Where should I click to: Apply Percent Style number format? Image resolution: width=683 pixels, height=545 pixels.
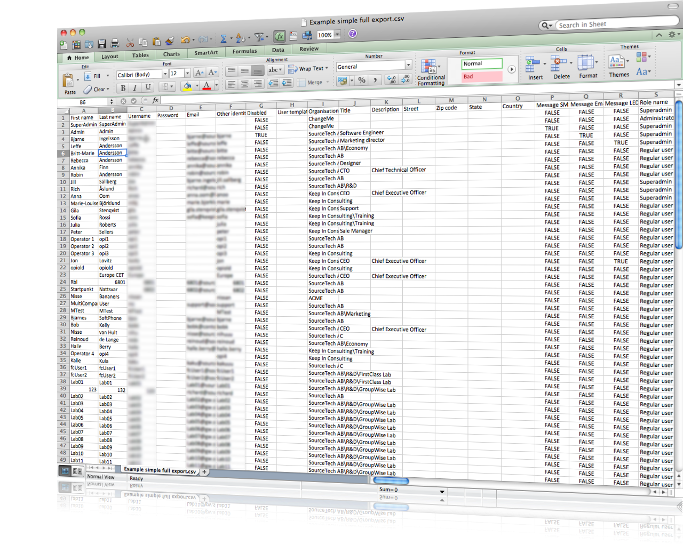pos(362,80)
